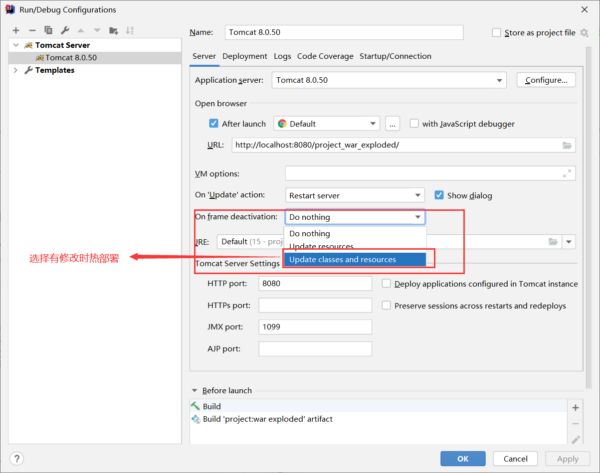Select the Build task row

tap(379, 407)
